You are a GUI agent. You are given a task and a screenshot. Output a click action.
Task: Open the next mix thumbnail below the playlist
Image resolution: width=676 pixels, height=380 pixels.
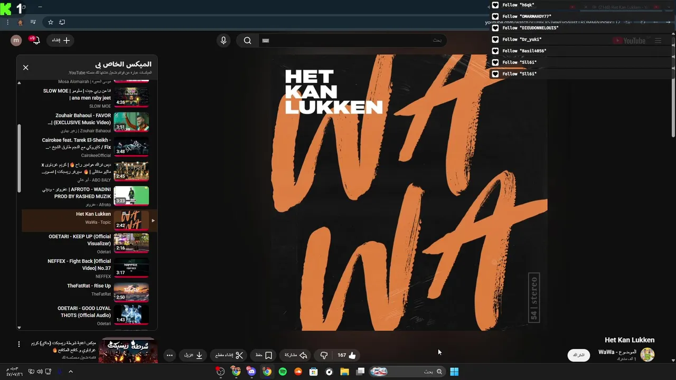coord(128,350)
